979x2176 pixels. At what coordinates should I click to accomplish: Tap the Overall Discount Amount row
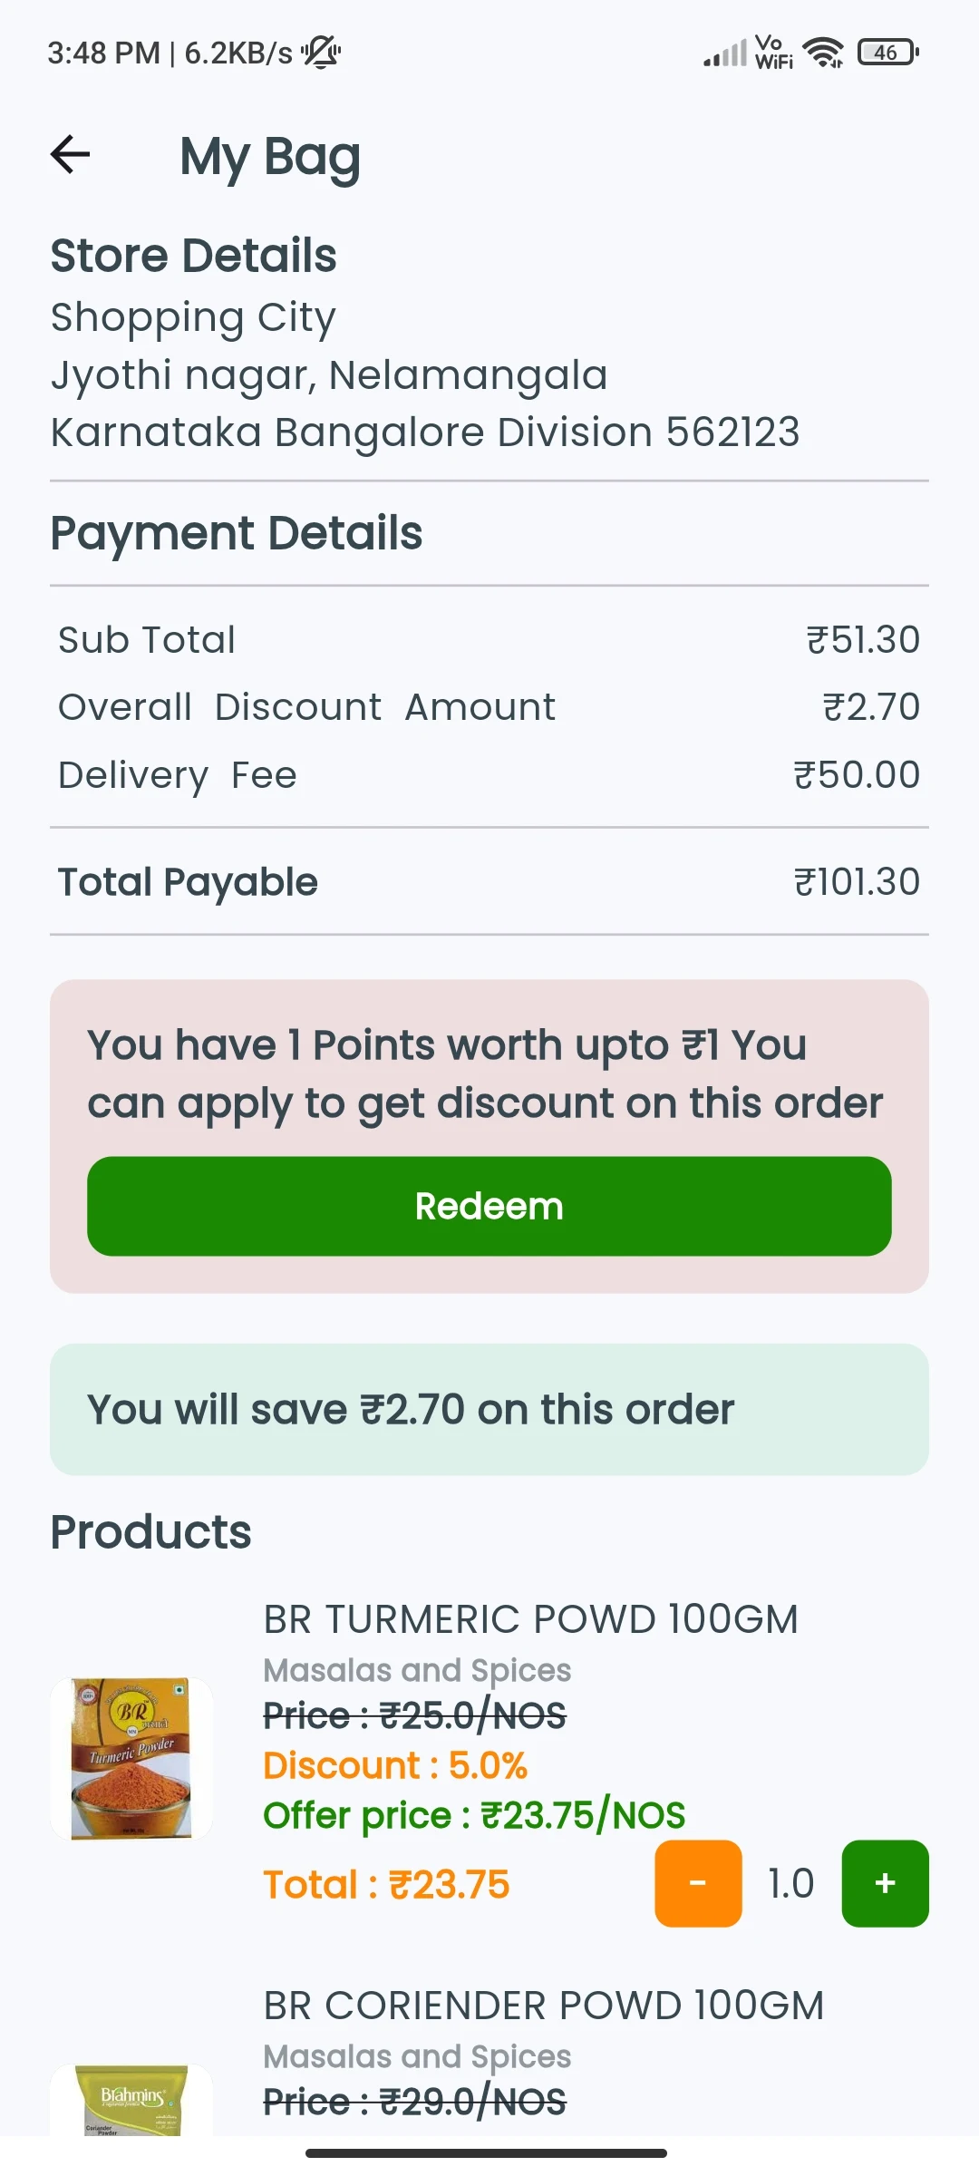click(x=489, y=707)
